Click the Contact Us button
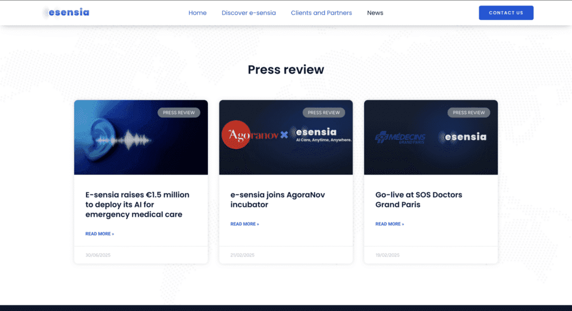572x311 pixels. [506, 13]
